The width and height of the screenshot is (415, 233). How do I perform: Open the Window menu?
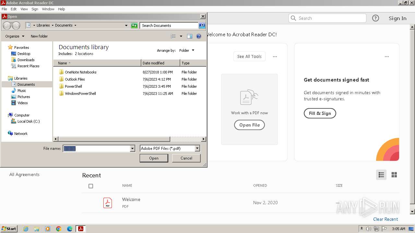pyautogui.click(x=48, y=9)
